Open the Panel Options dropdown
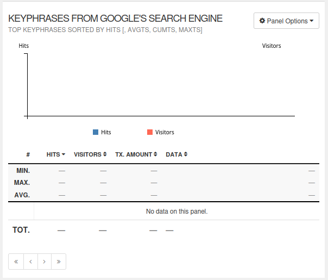The image size is (328, 280). [286, 21]
